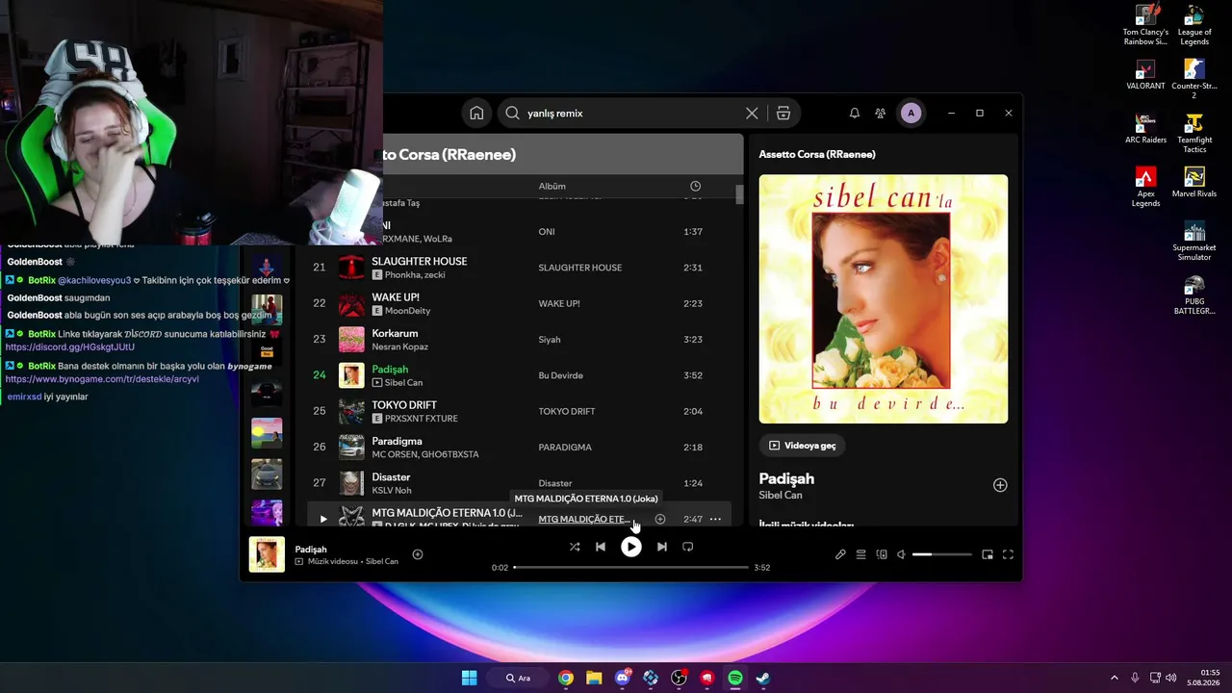Open the Teamfight Tactics desktop shortcut
1232x693 pixels.
(1194, 134)
